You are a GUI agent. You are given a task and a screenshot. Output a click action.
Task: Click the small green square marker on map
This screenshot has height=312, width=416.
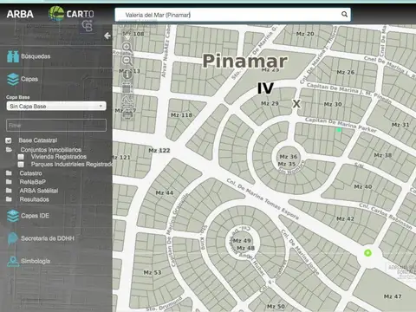(x=339, y=130)
